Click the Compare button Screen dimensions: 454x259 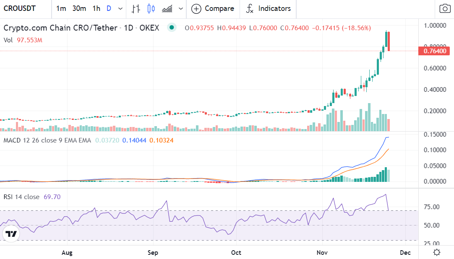pos(213,9)
